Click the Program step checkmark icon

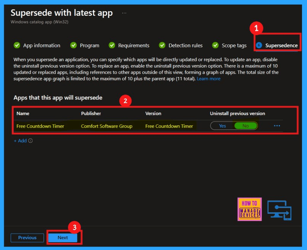point(74,45)
